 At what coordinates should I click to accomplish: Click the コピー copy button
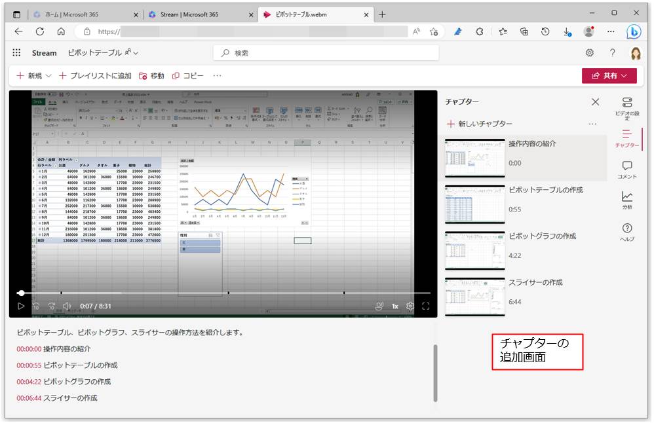pos(187,75)
